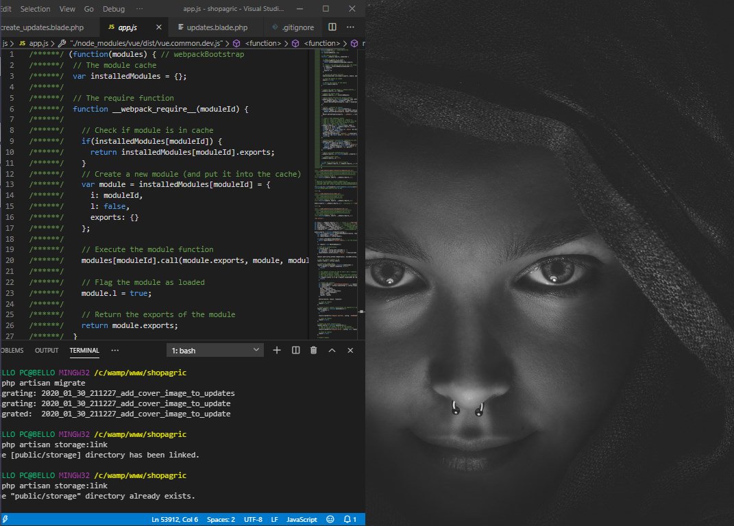Image resolution: width=734 pixels, height=526 pixels.
Task: Click remote indicator icon in status bar
Action: coord(5,519)
